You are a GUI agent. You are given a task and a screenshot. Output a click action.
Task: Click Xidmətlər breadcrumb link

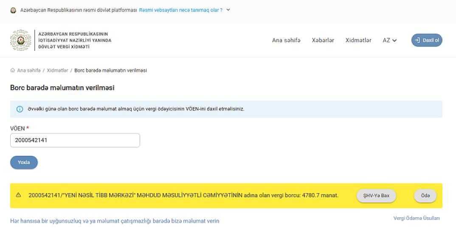[x=57, y=70]
